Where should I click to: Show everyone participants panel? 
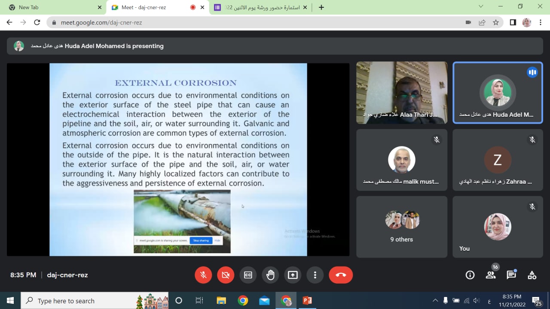coord(491,275)
